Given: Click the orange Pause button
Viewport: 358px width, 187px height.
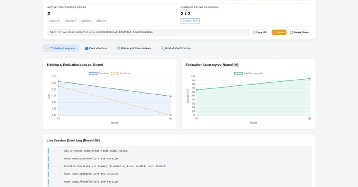Looking at the screenshot, I should 279,32.
